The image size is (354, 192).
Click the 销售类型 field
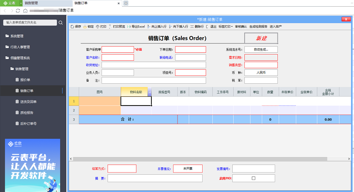coord(261,65)
